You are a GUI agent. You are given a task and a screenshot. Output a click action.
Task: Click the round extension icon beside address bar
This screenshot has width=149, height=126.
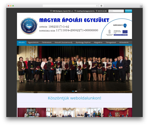[x=101, y=6]
